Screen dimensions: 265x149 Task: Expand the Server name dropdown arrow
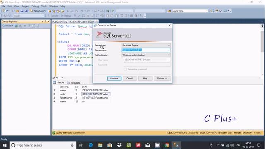tap(169, 50)
